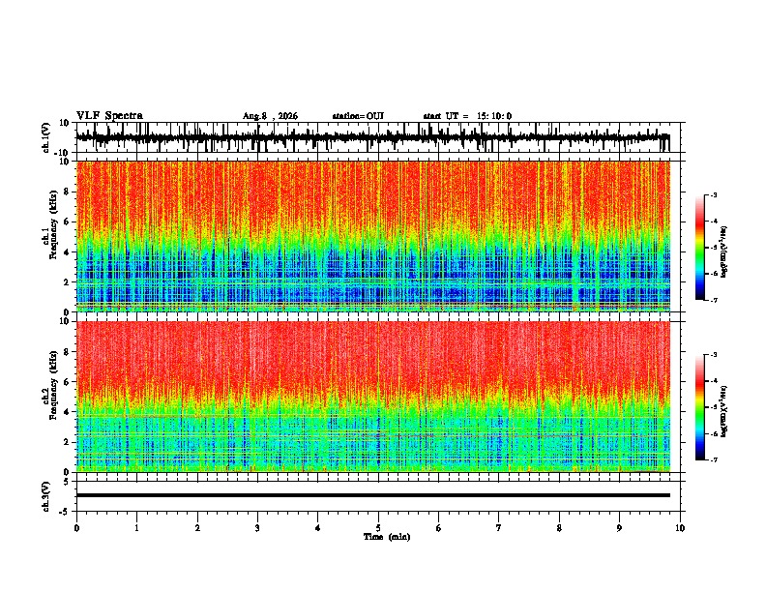The image size is (766, 592).
Task: Select the ch.2 spectrogram color scale bar
Action: click(700, 407)
